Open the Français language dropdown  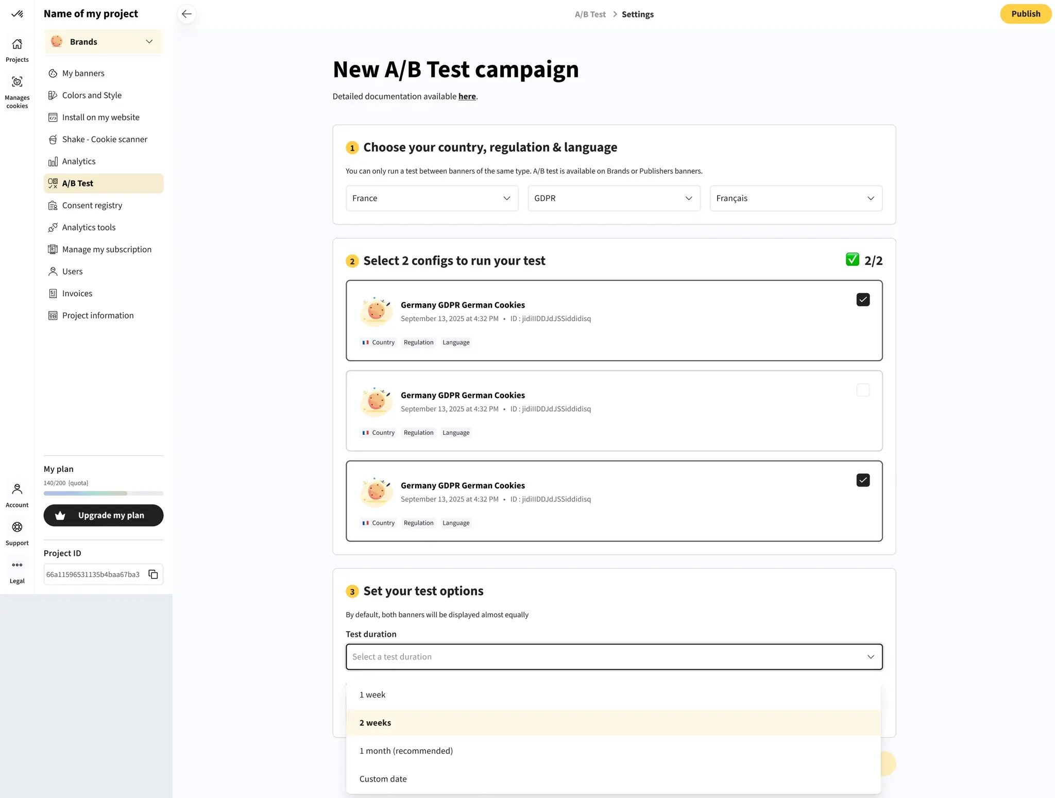[x=796, y=198]
